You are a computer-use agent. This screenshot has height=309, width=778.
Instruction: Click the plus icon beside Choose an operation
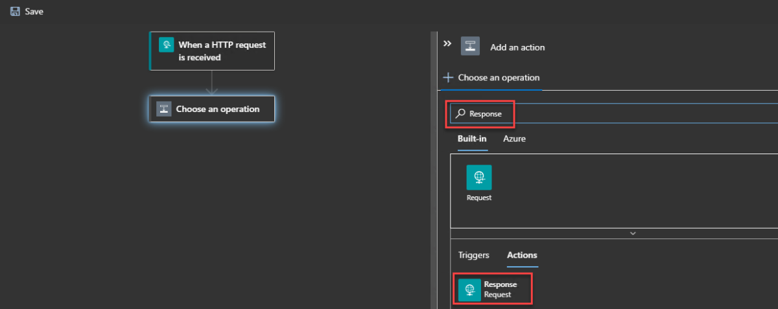click(447, 78)
